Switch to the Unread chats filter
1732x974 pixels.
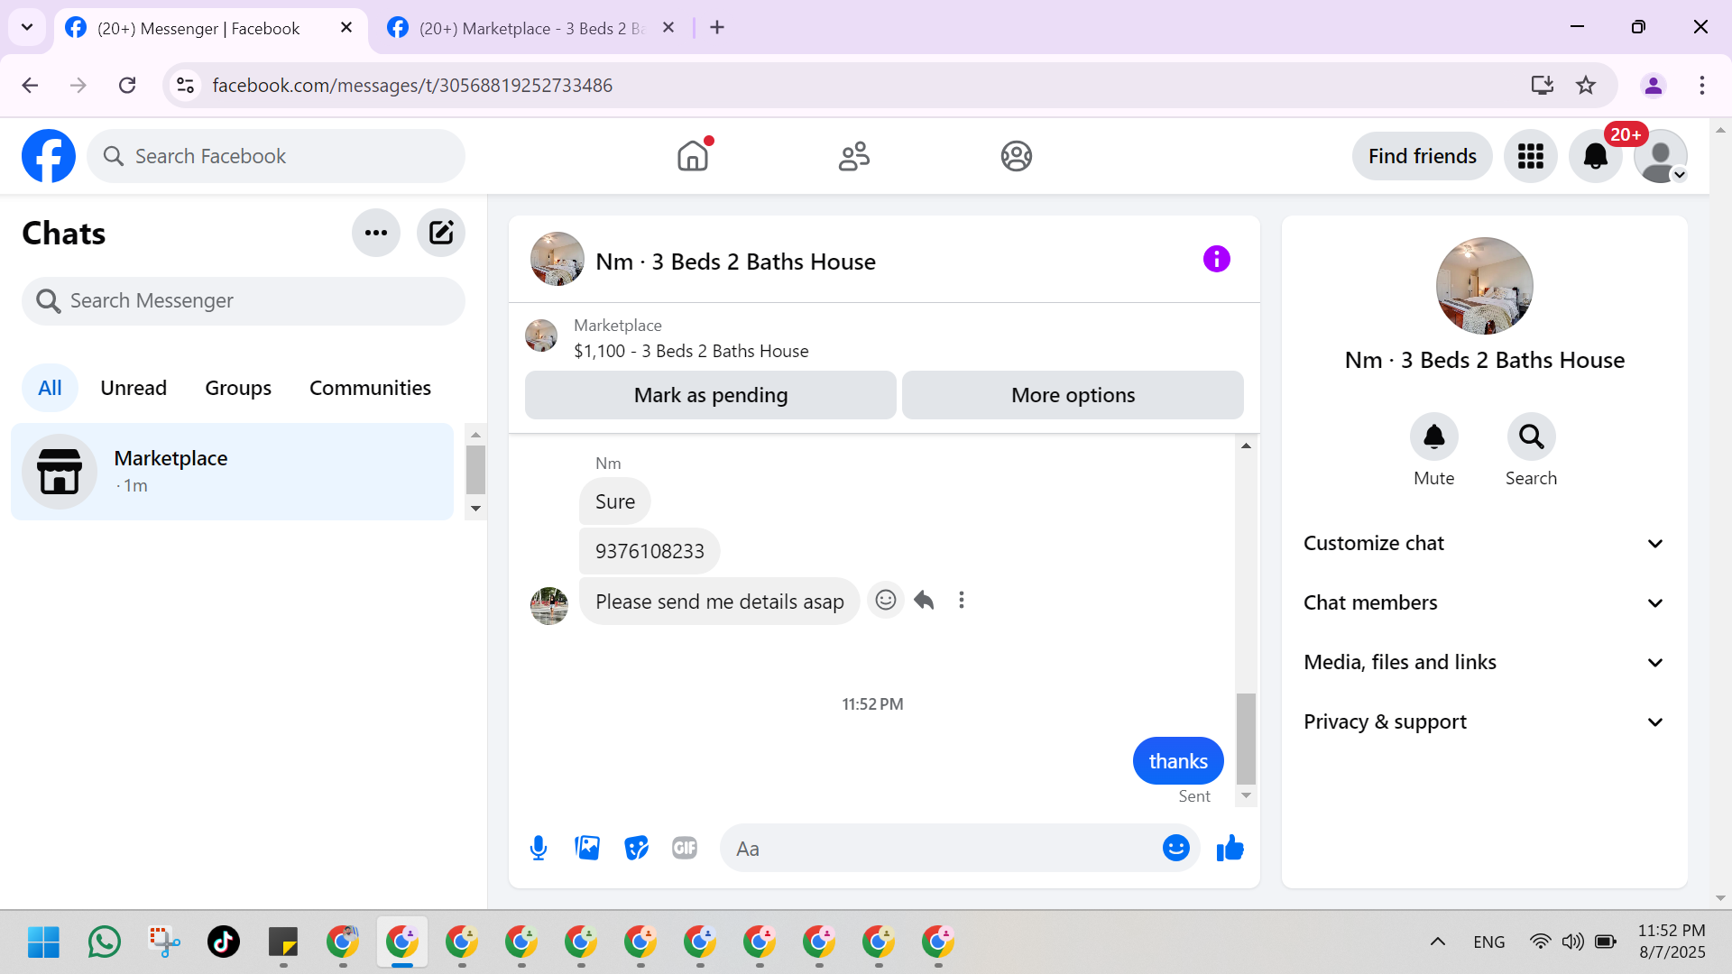[x=134, y=388]
